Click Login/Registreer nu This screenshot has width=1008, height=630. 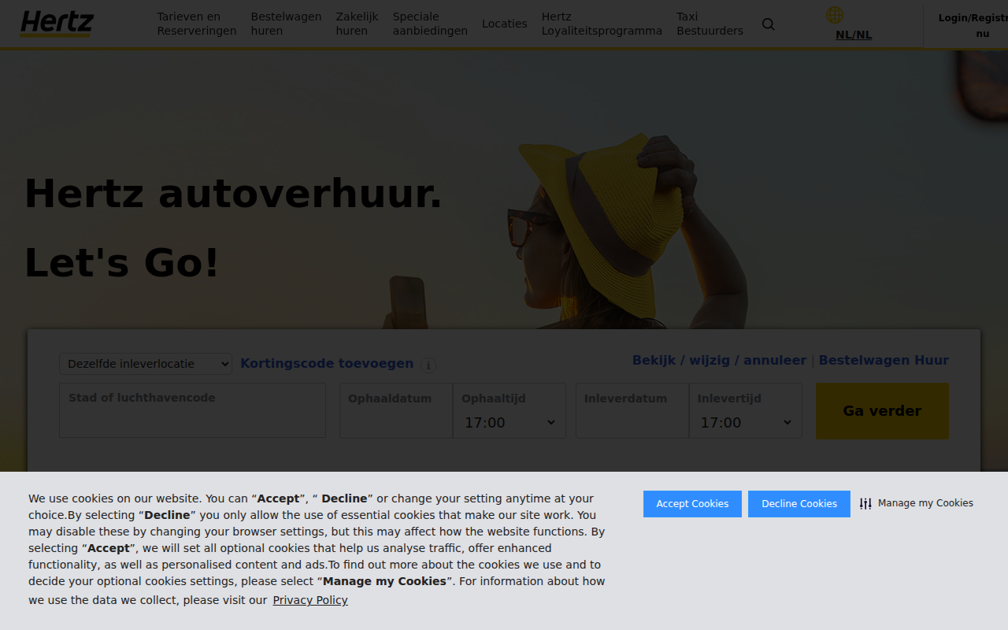point(973,25)
